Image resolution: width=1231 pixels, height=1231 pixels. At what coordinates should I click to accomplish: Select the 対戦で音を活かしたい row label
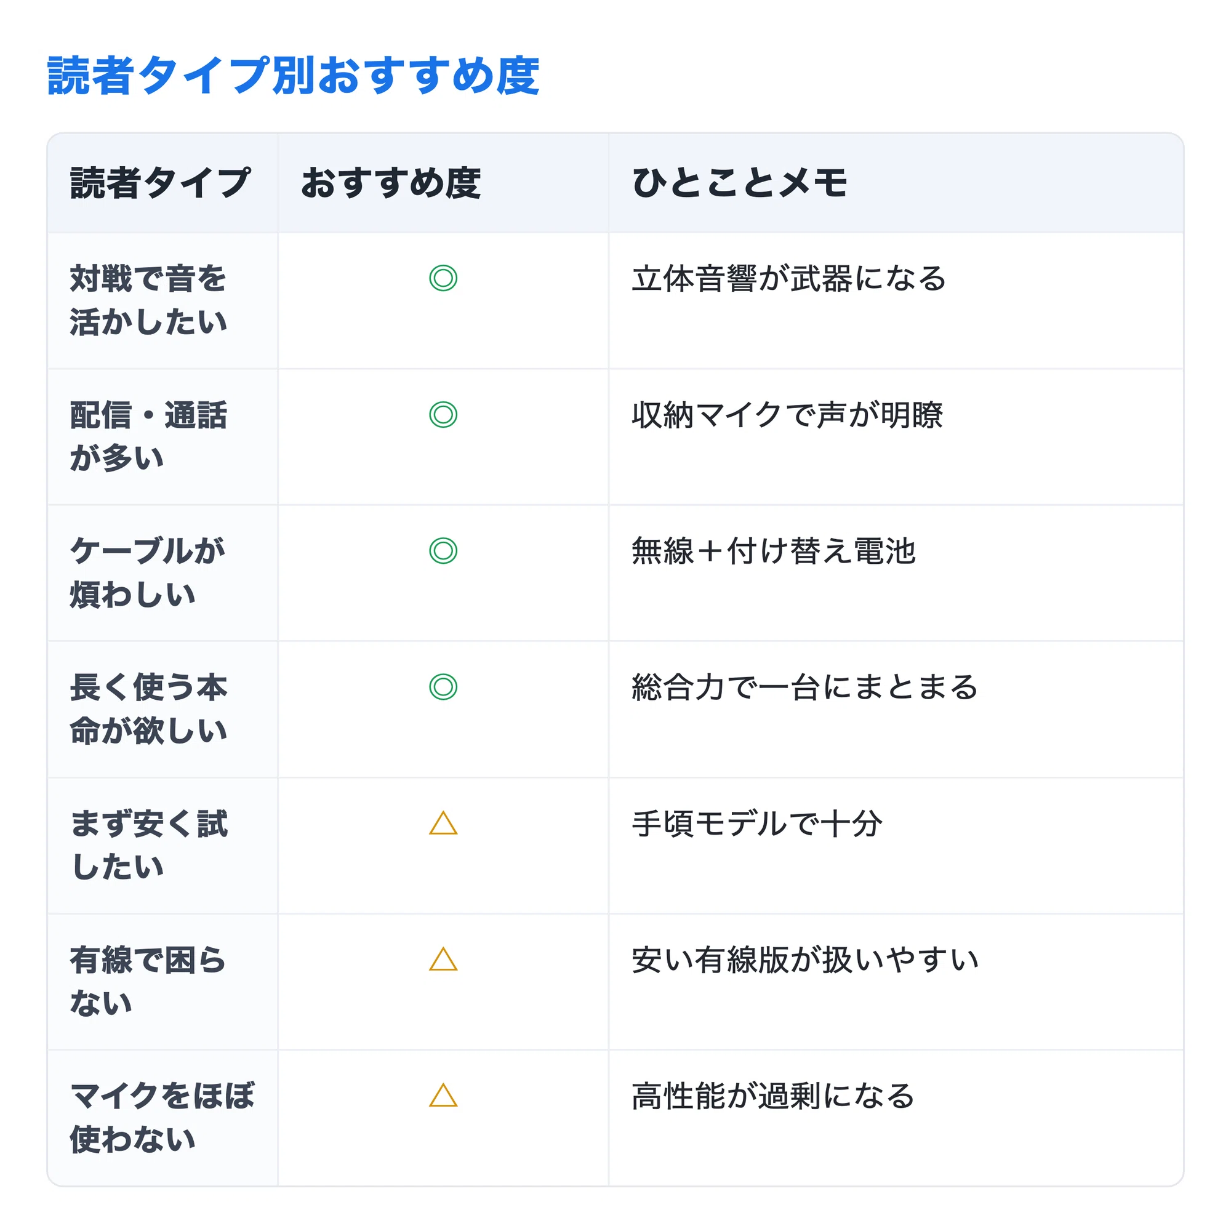coord(148,300)
